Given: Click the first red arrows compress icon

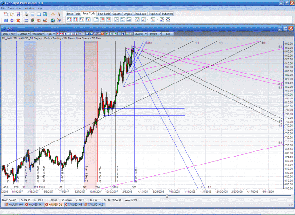Looking at the screenshot, I should click(58, 34).
